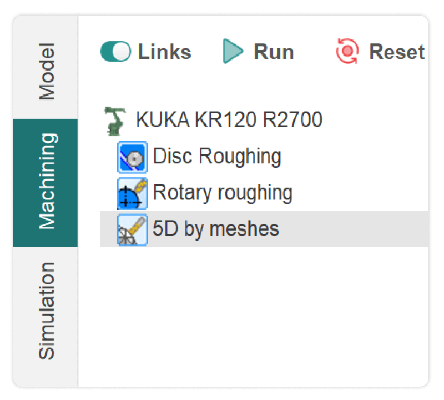Click the Disc Roughing operation icon
The width and height of the screenshot is (444, 400).
[133, 157]
